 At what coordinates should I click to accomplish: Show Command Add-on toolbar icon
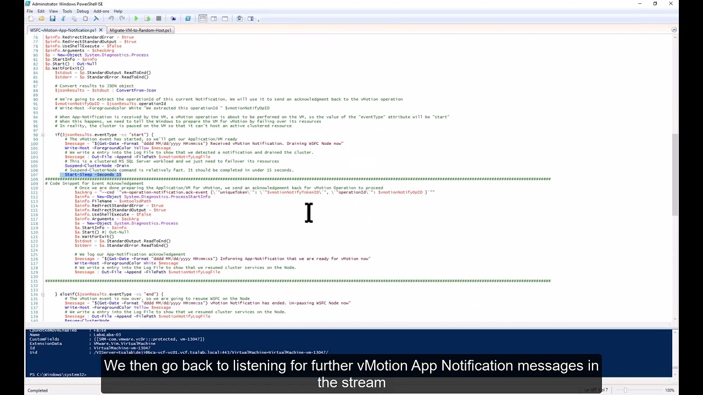pos(250,19)
